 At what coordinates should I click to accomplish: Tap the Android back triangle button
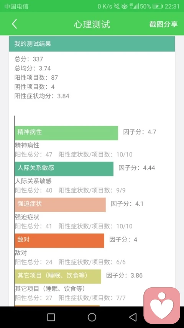[x=133, y=317]
